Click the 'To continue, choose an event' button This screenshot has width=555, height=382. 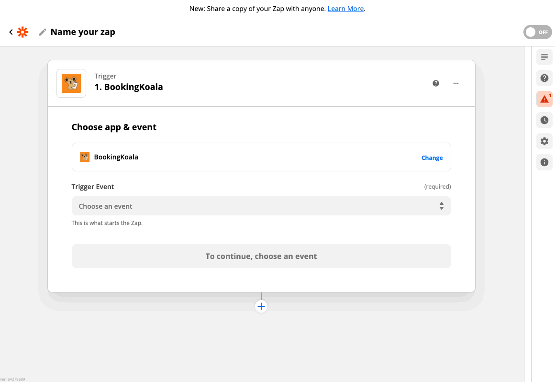[x=261, y=256]
